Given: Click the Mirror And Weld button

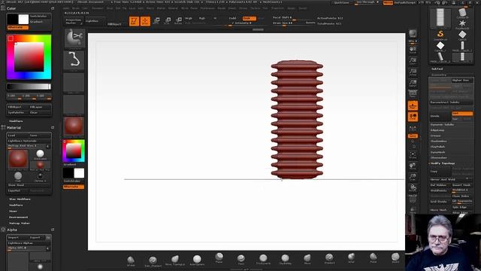Looking at the screenshot, I should pyautogui.click(x=451, y=179).
